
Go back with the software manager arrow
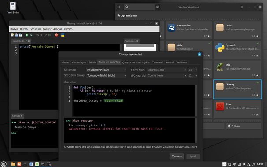click(x=119, y=7)
